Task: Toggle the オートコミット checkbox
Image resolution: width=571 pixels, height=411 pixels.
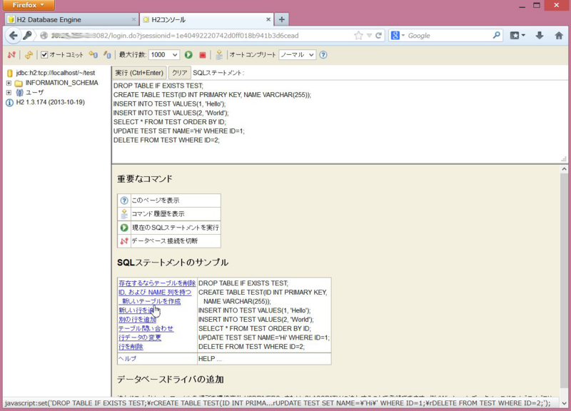Action: [x=44, y=55]
